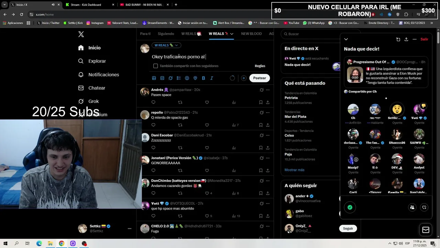Screen dimensions: 440x248
Task: Reload the page in Chrome
Action: (x=21, y=14)
